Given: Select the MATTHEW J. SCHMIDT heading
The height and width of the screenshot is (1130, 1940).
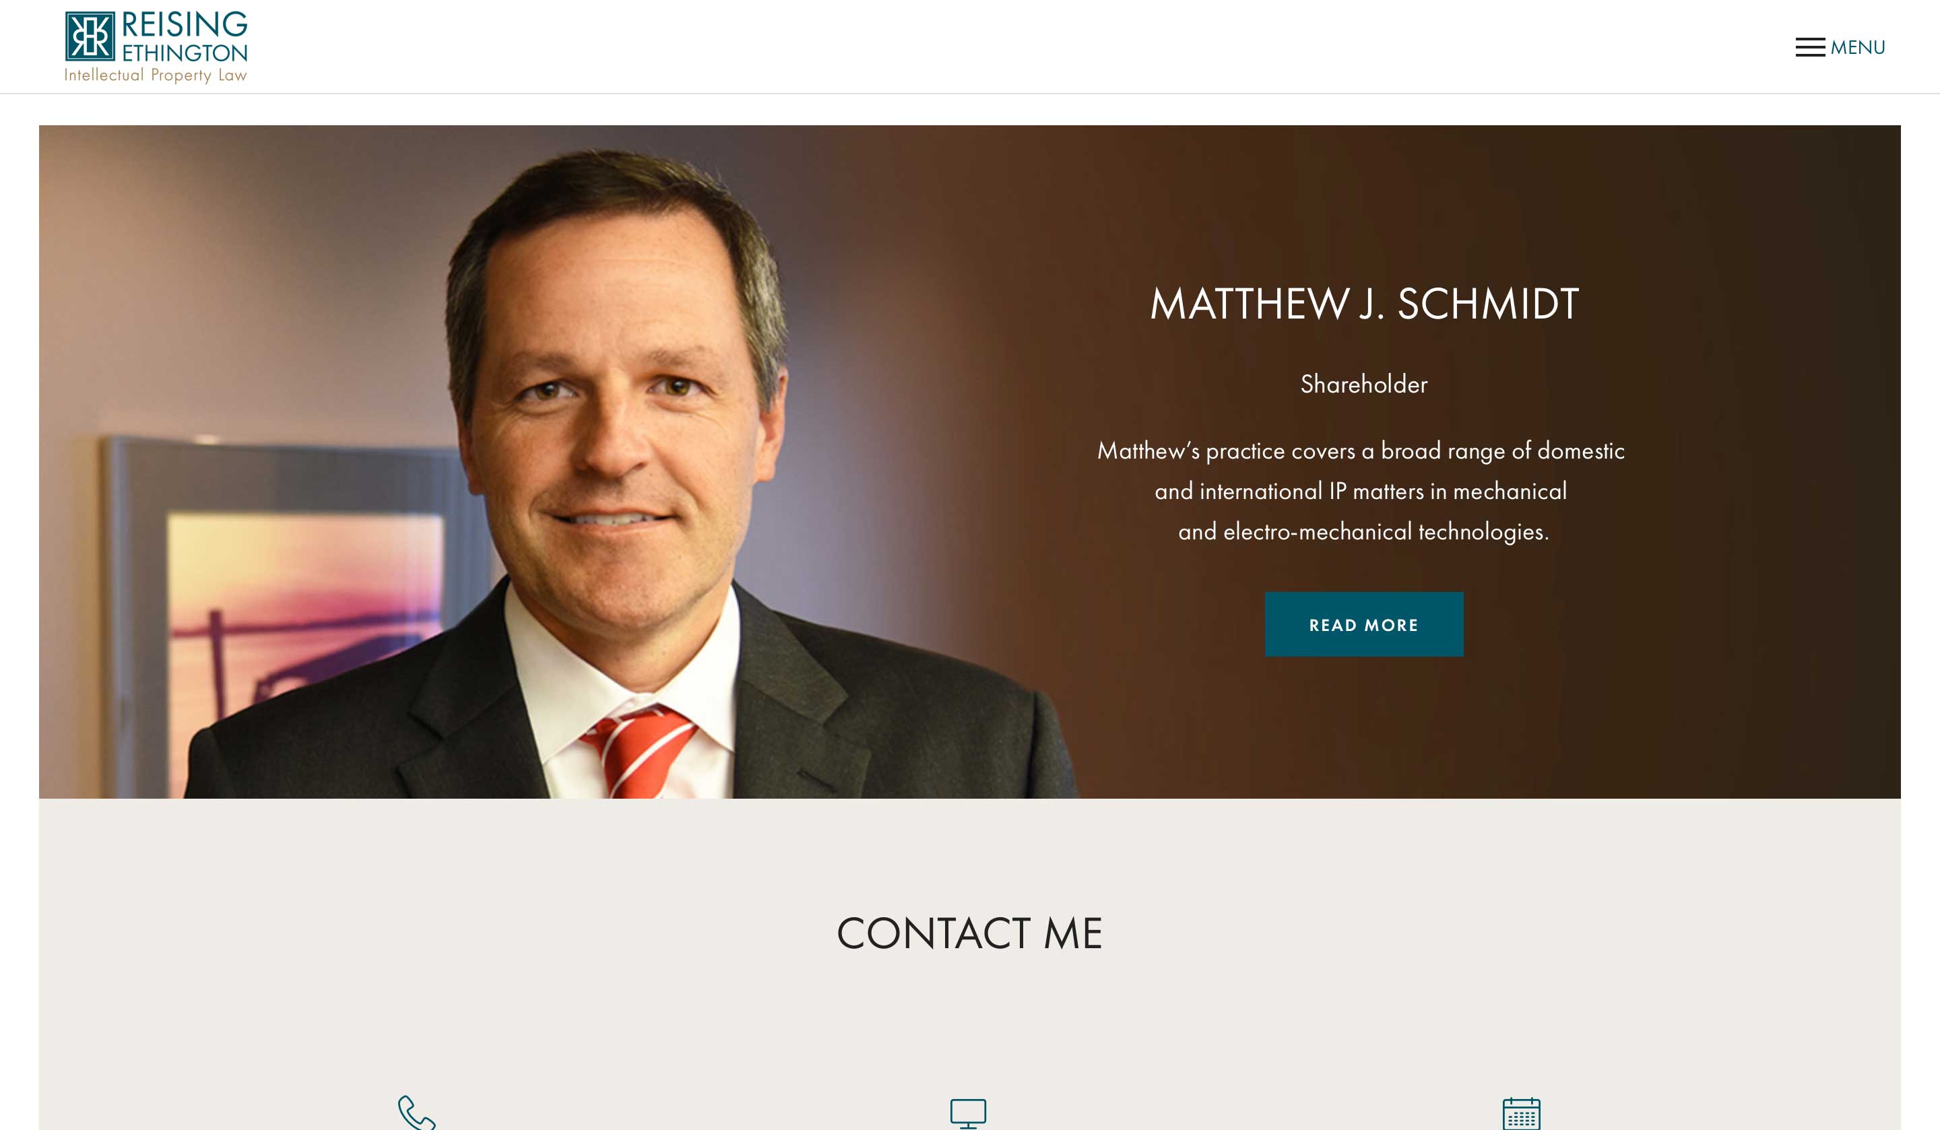Looking at the screenshot, I should click(x=1364, y=303).
